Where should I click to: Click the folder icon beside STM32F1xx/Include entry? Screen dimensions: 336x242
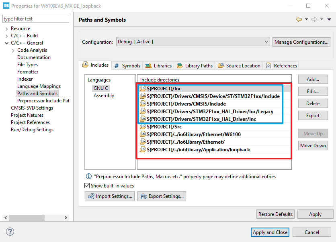[x=143, y=96]
